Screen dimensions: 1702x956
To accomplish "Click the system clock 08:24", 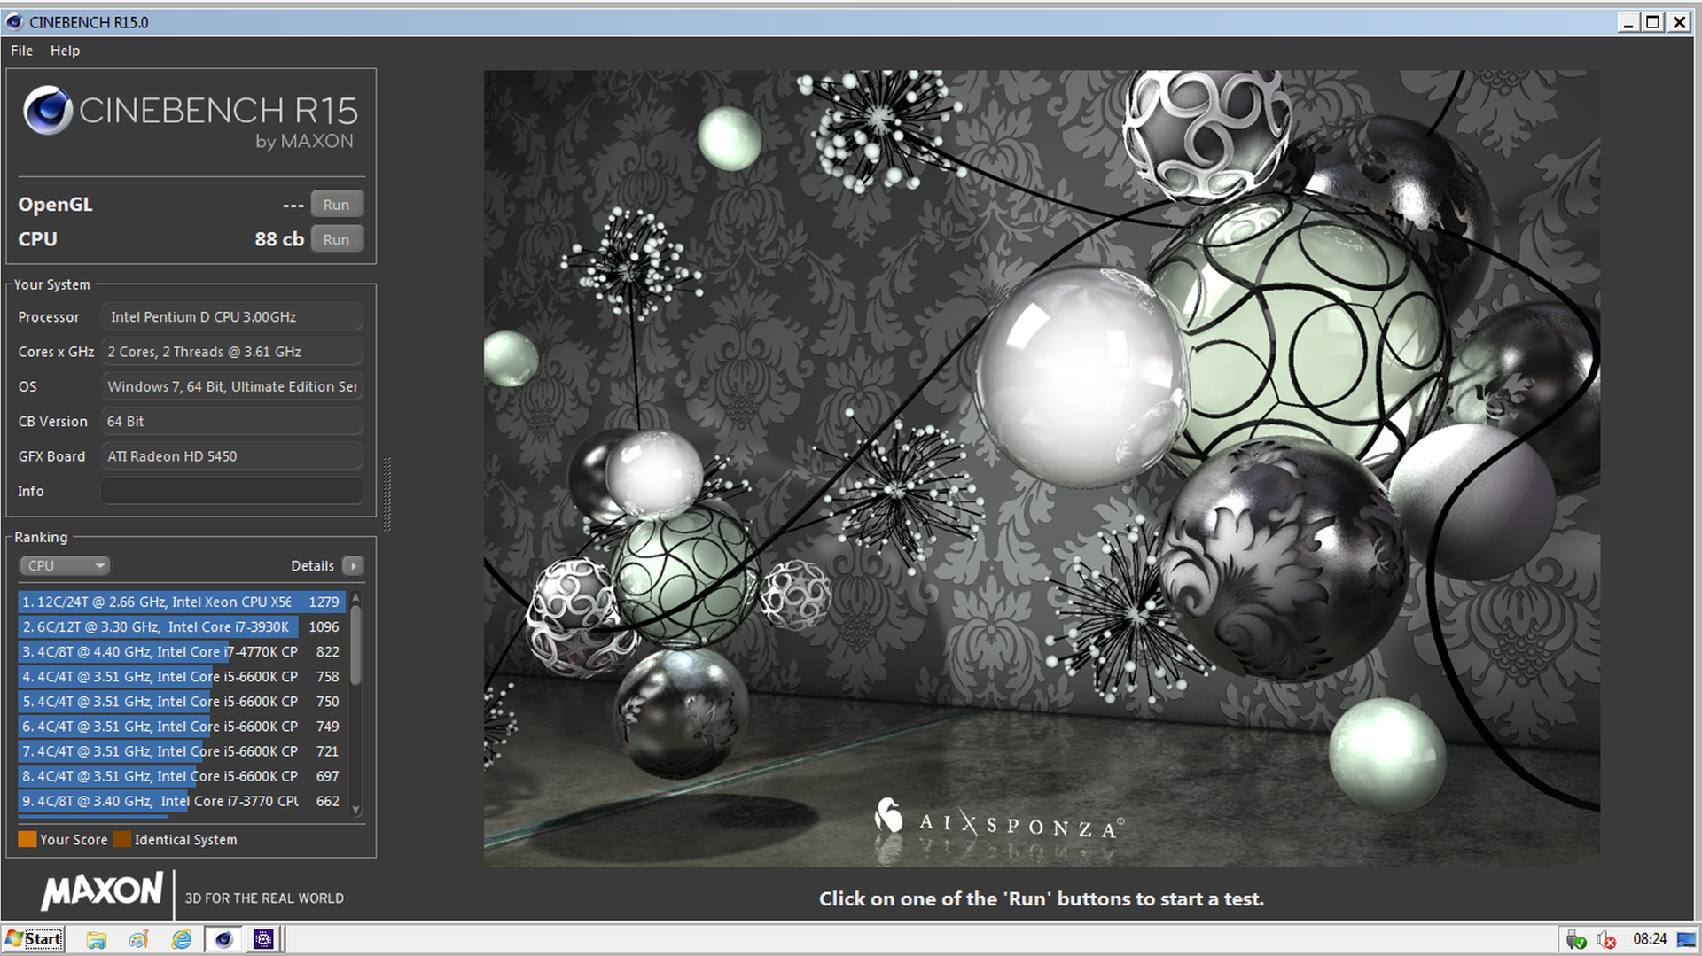I will pos(1650,939).
